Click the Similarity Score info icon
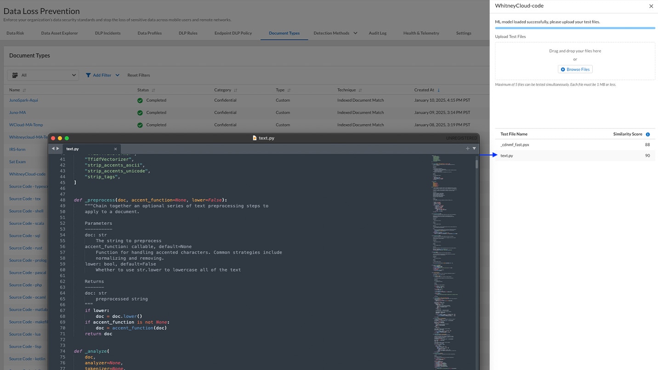Screen dimensions: 658x370 click(648, 135)
